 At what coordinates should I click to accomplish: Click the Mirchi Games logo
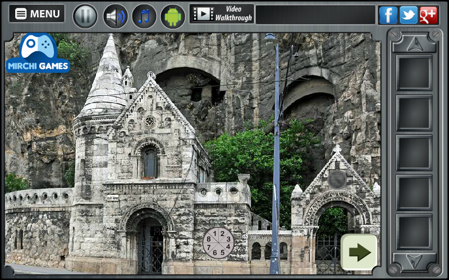click(x=38, y=54)
